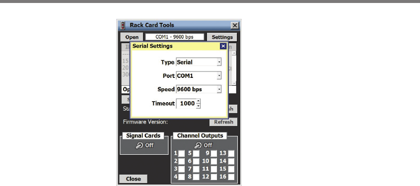The width and height of the screenshot is (420, 186).
Task: Enable channel output 16 checkbox
Action: point(231,177)
